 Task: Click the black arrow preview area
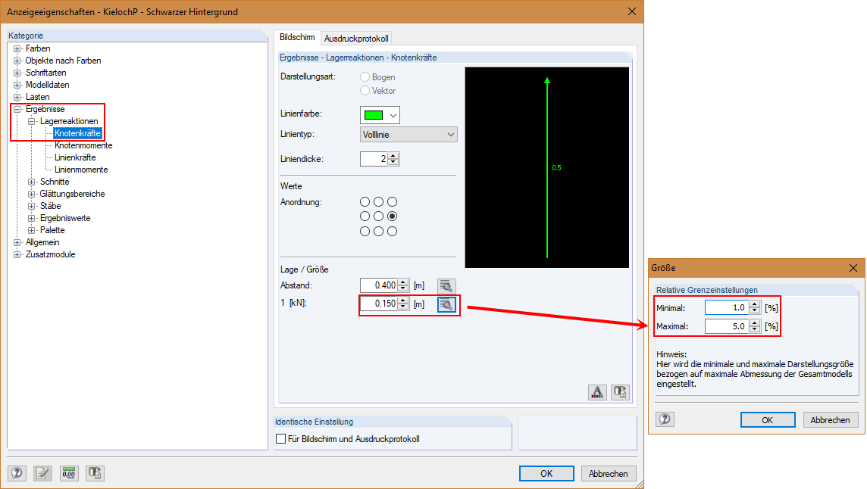(547, 167)
